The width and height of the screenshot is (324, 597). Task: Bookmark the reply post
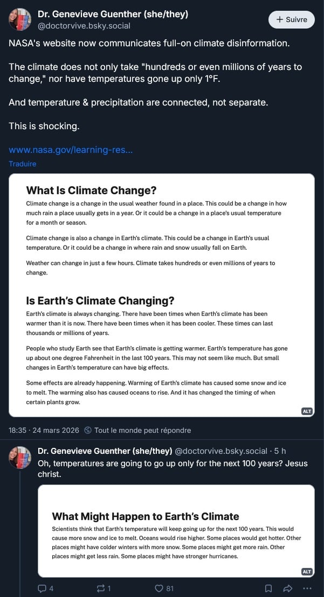(268, 588)
